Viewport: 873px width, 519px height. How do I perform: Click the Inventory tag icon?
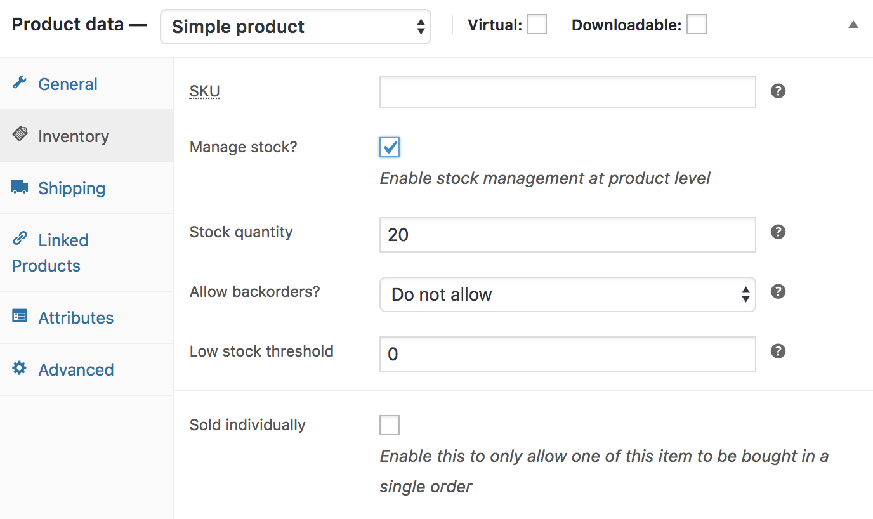click(20, 135)
